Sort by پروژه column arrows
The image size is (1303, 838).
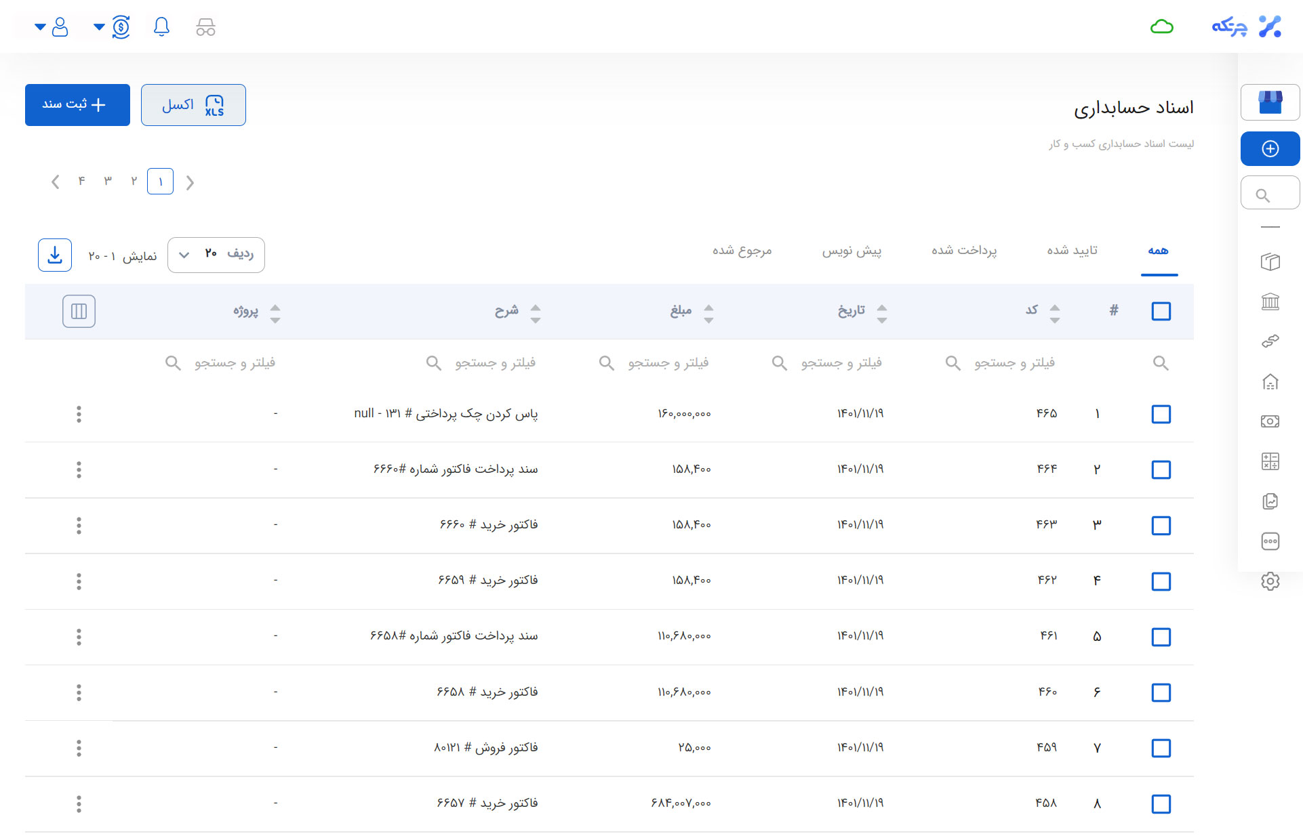pos(275,313)
